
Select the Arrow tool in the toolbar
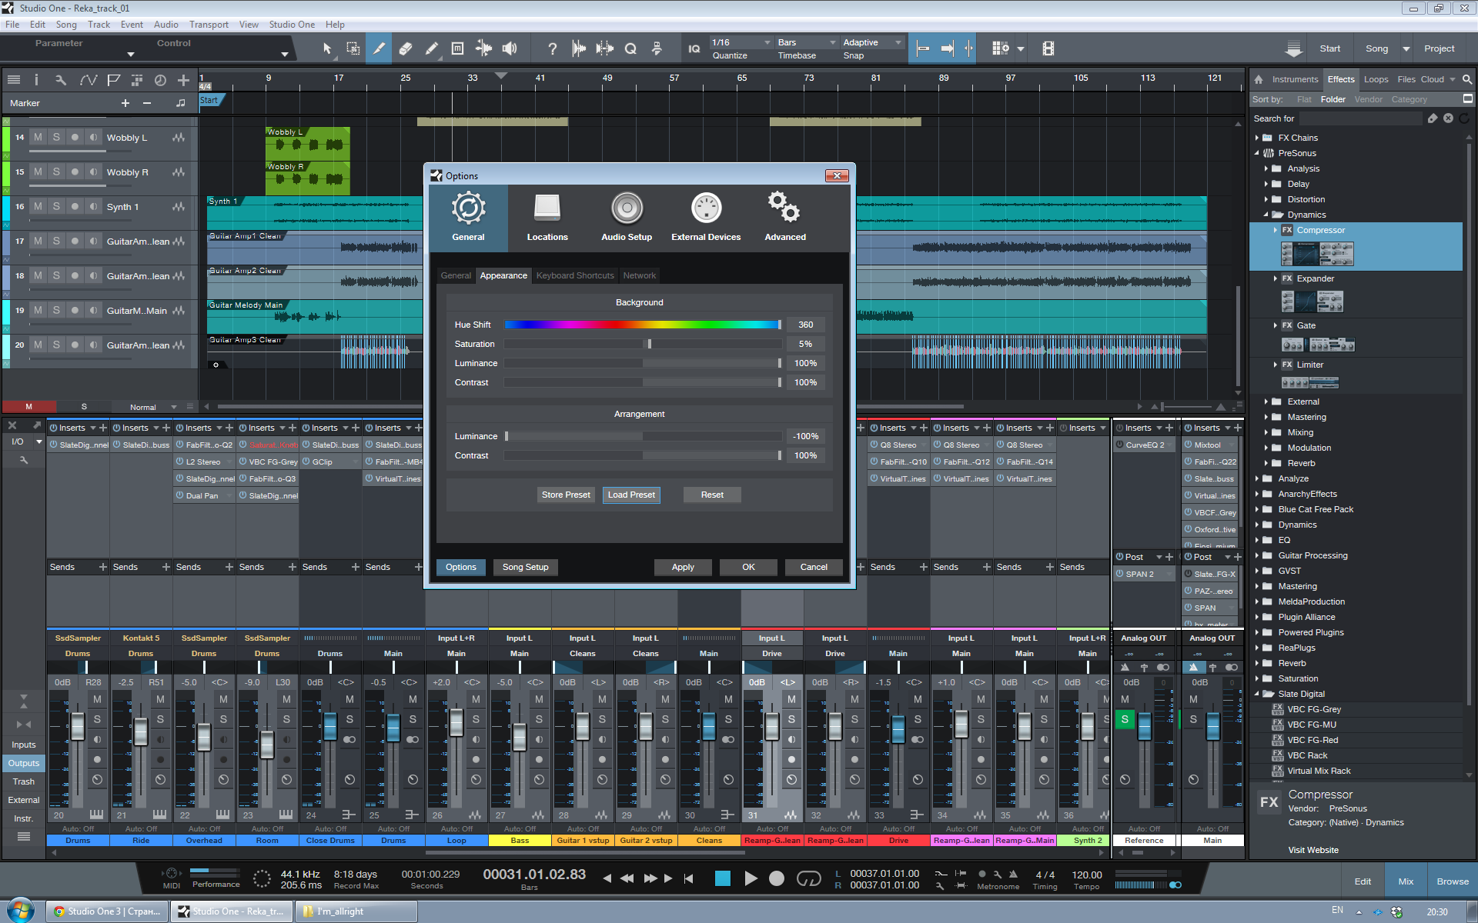[x=326, y=48]
